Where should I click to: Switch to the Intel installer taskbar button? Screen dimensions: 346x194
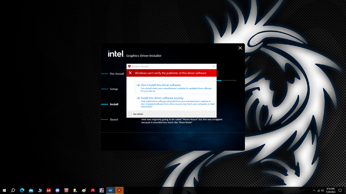[110, 190]
